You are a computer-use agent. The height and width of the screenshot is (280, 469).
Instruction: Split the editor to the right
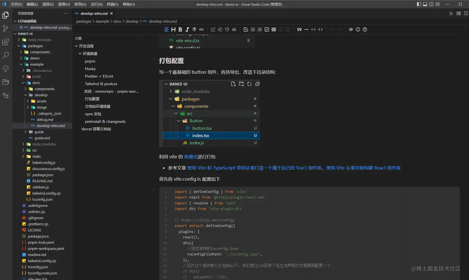tap(466, 13)
